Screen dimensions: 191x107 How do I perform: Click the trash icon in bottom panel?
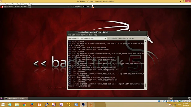189,98
